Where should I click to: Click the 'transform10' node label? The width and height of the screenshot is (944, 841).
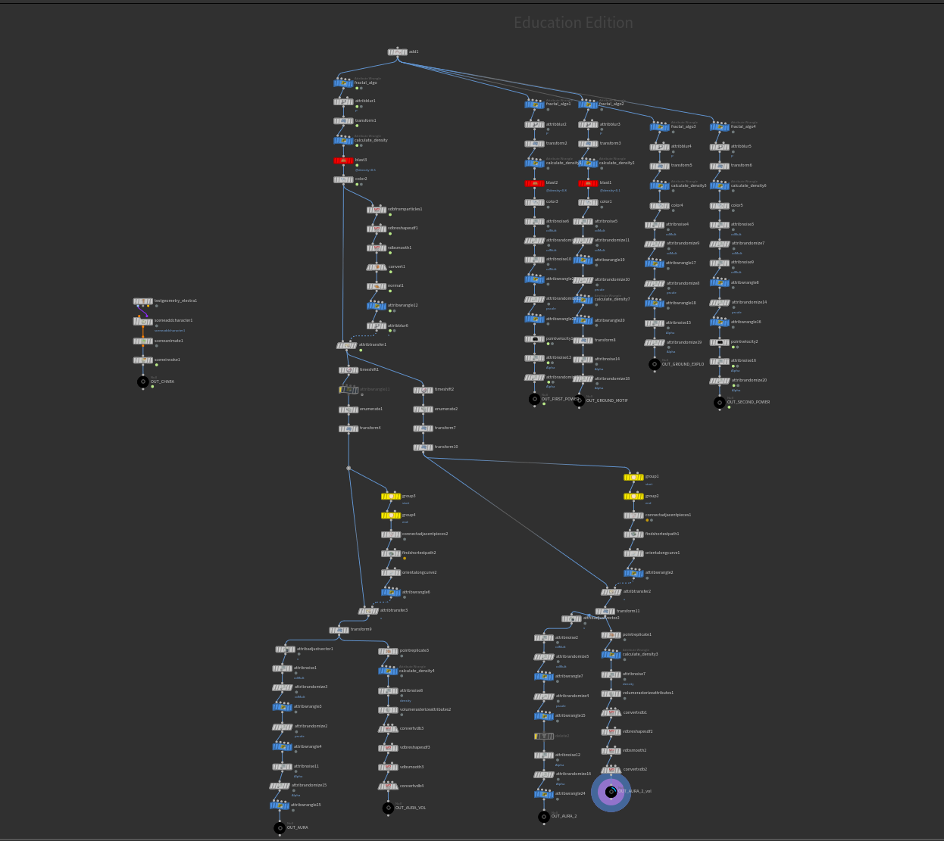click(446, 447)
